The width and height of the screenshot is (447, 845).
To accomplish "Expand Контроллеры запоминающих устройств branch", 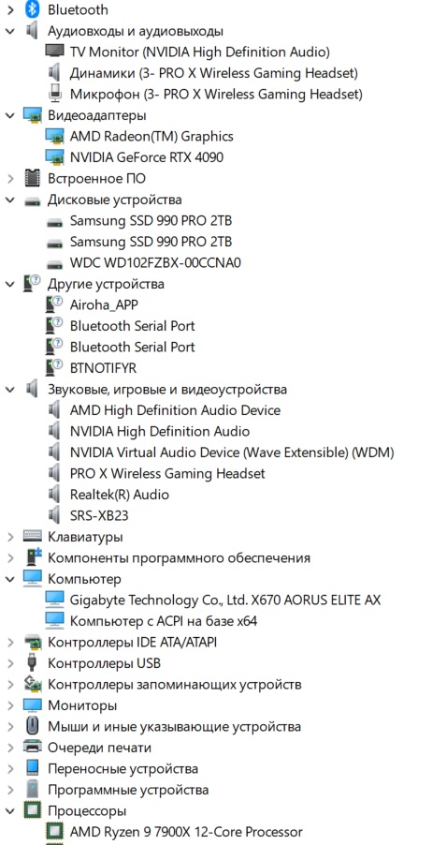I will click(x=9, y=684).
